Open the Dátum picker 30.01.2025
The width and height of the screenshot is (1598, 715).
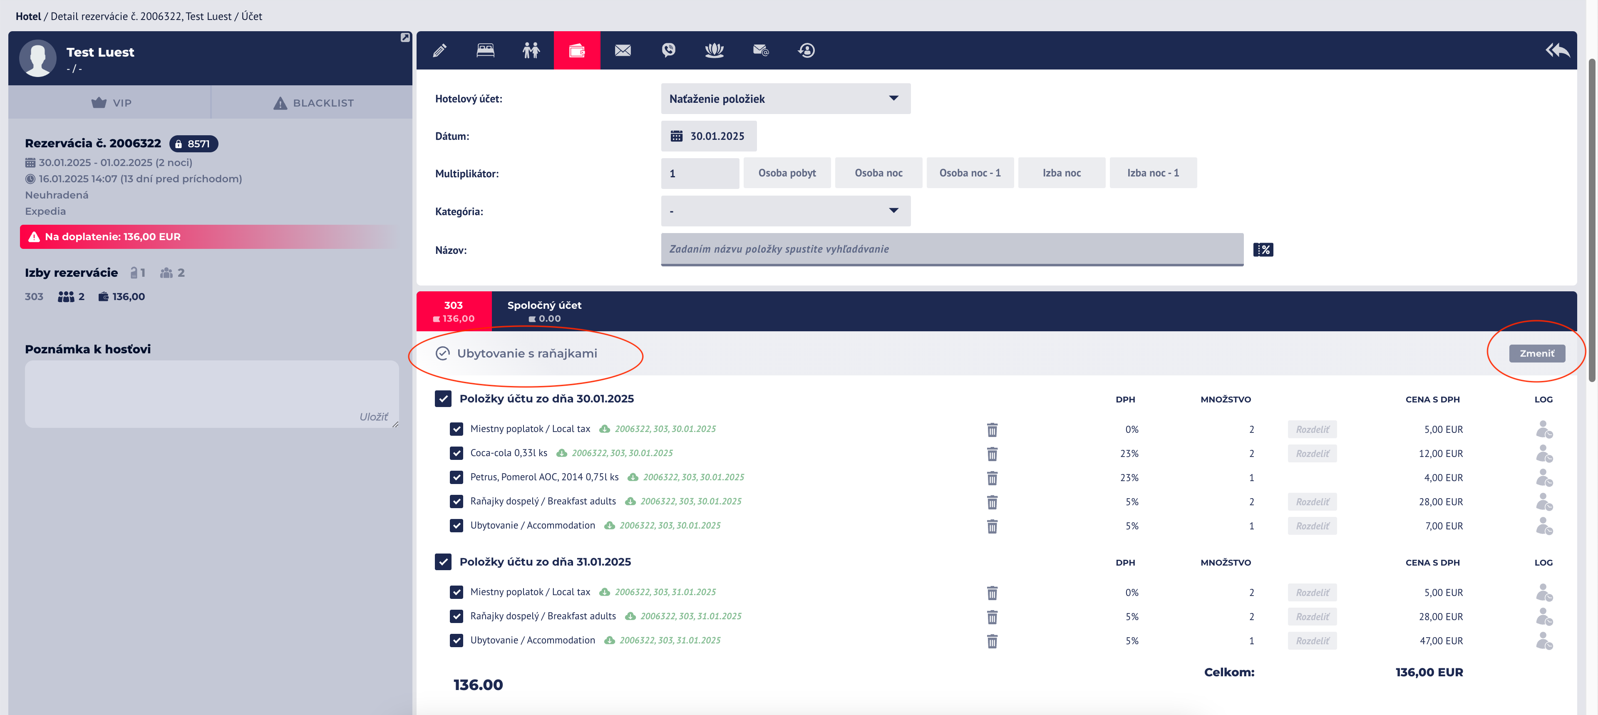point(709,136)
